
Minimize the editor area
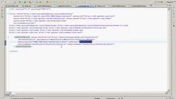(167, 5)
